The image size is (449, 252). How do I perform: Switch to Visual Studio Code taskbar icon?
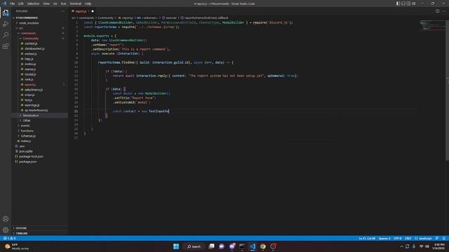[253, 246]
